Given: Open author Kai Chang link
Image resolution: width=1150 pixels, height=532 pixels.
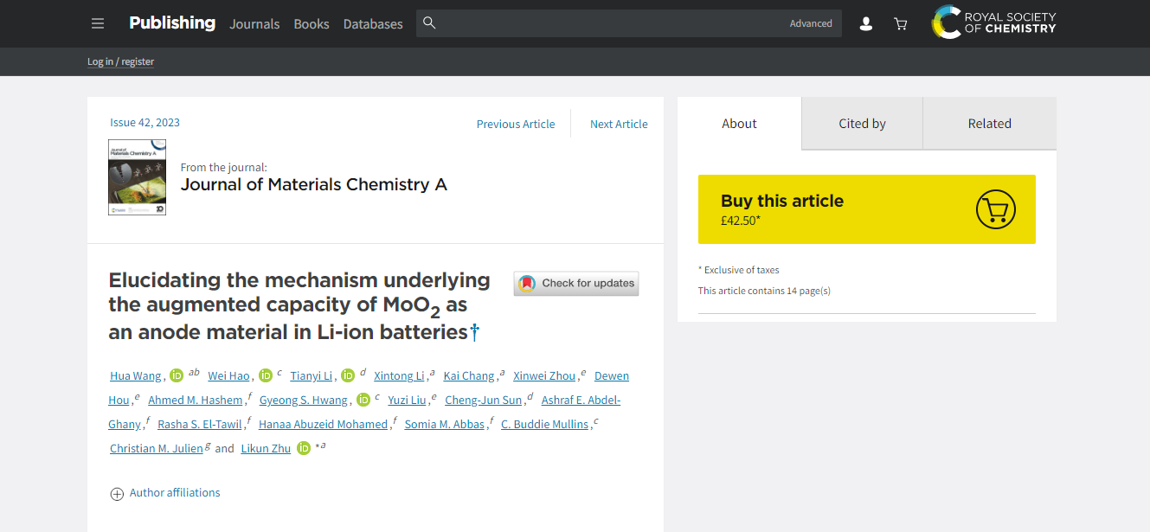Looking at the screenshot, I should (469, 375).
